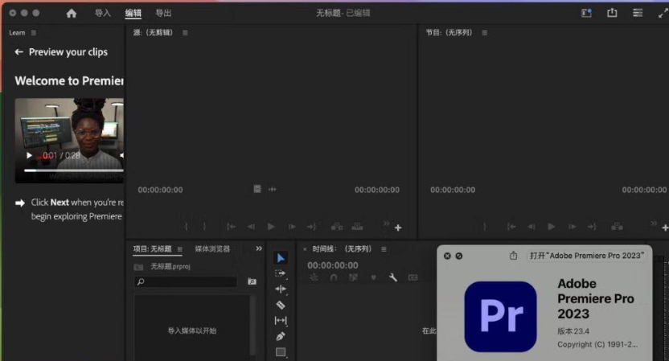Viewport: 669px width, 361px height.
Task: Click the Source monitor right duration timecode
Action: 377,190
